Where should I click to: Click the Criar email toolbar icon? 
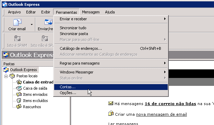tap(17, 22)
